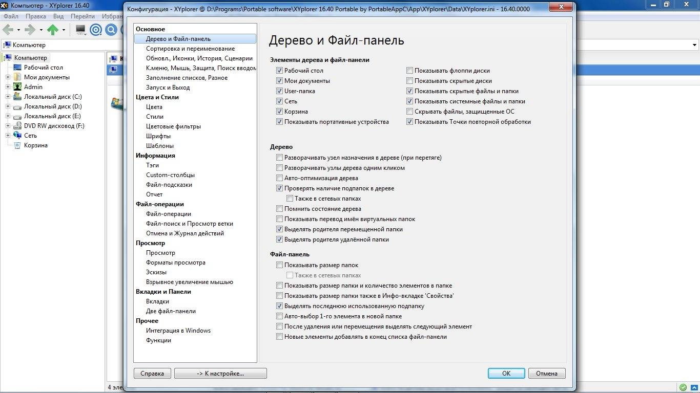Click the Forward arrow in XYplorer toolbar
Screen dimensions: 700x393
click(30, 30)
